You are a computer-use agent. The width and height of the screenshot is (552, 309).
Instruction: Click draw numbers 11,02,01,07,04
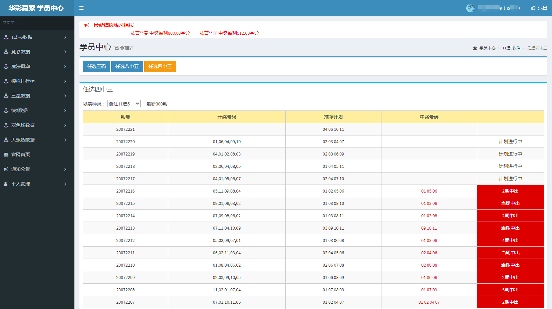point(227,290)
